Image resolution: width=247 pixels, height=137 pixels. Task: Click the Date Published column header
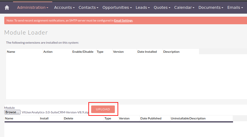point(151,119)
